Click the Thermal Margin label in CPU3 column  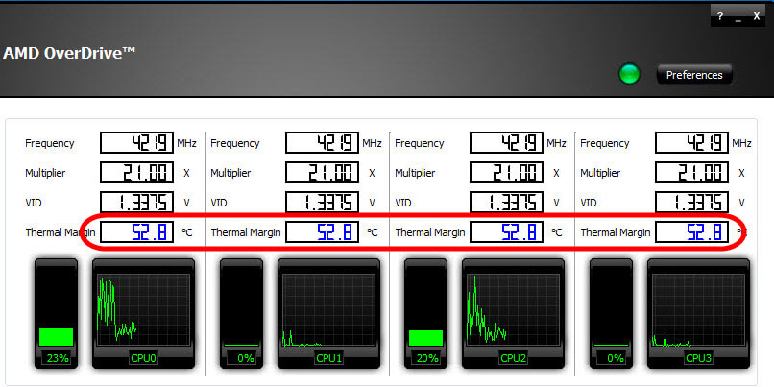[x=615, y=232]
